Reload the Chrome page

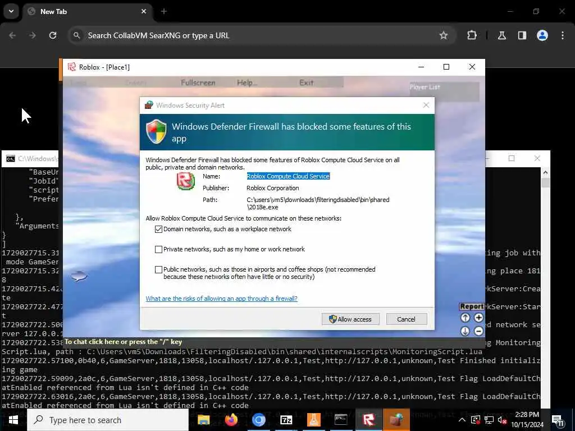click(x=53, y=35)
